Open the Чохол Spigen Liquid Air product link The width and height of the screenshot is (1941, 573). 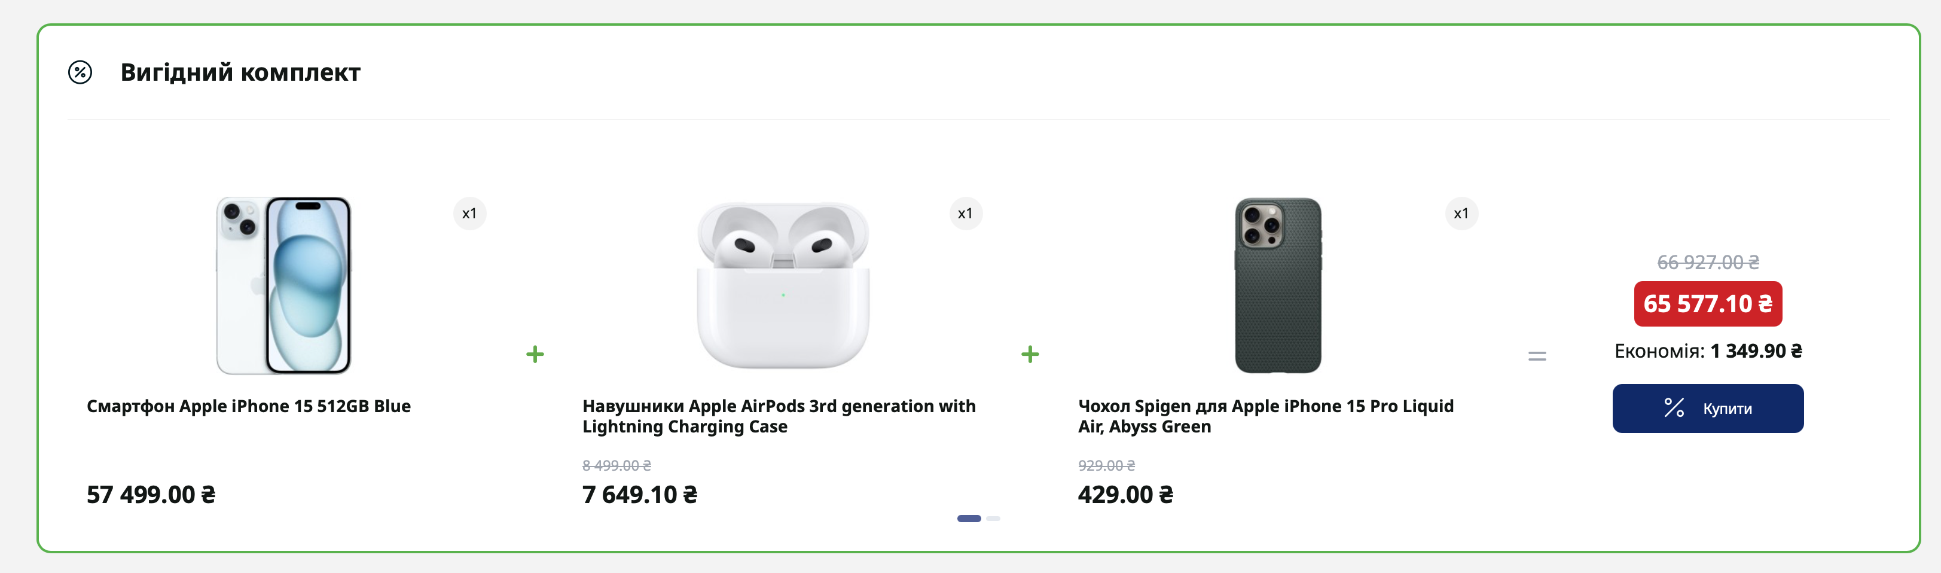[1265, 416]
